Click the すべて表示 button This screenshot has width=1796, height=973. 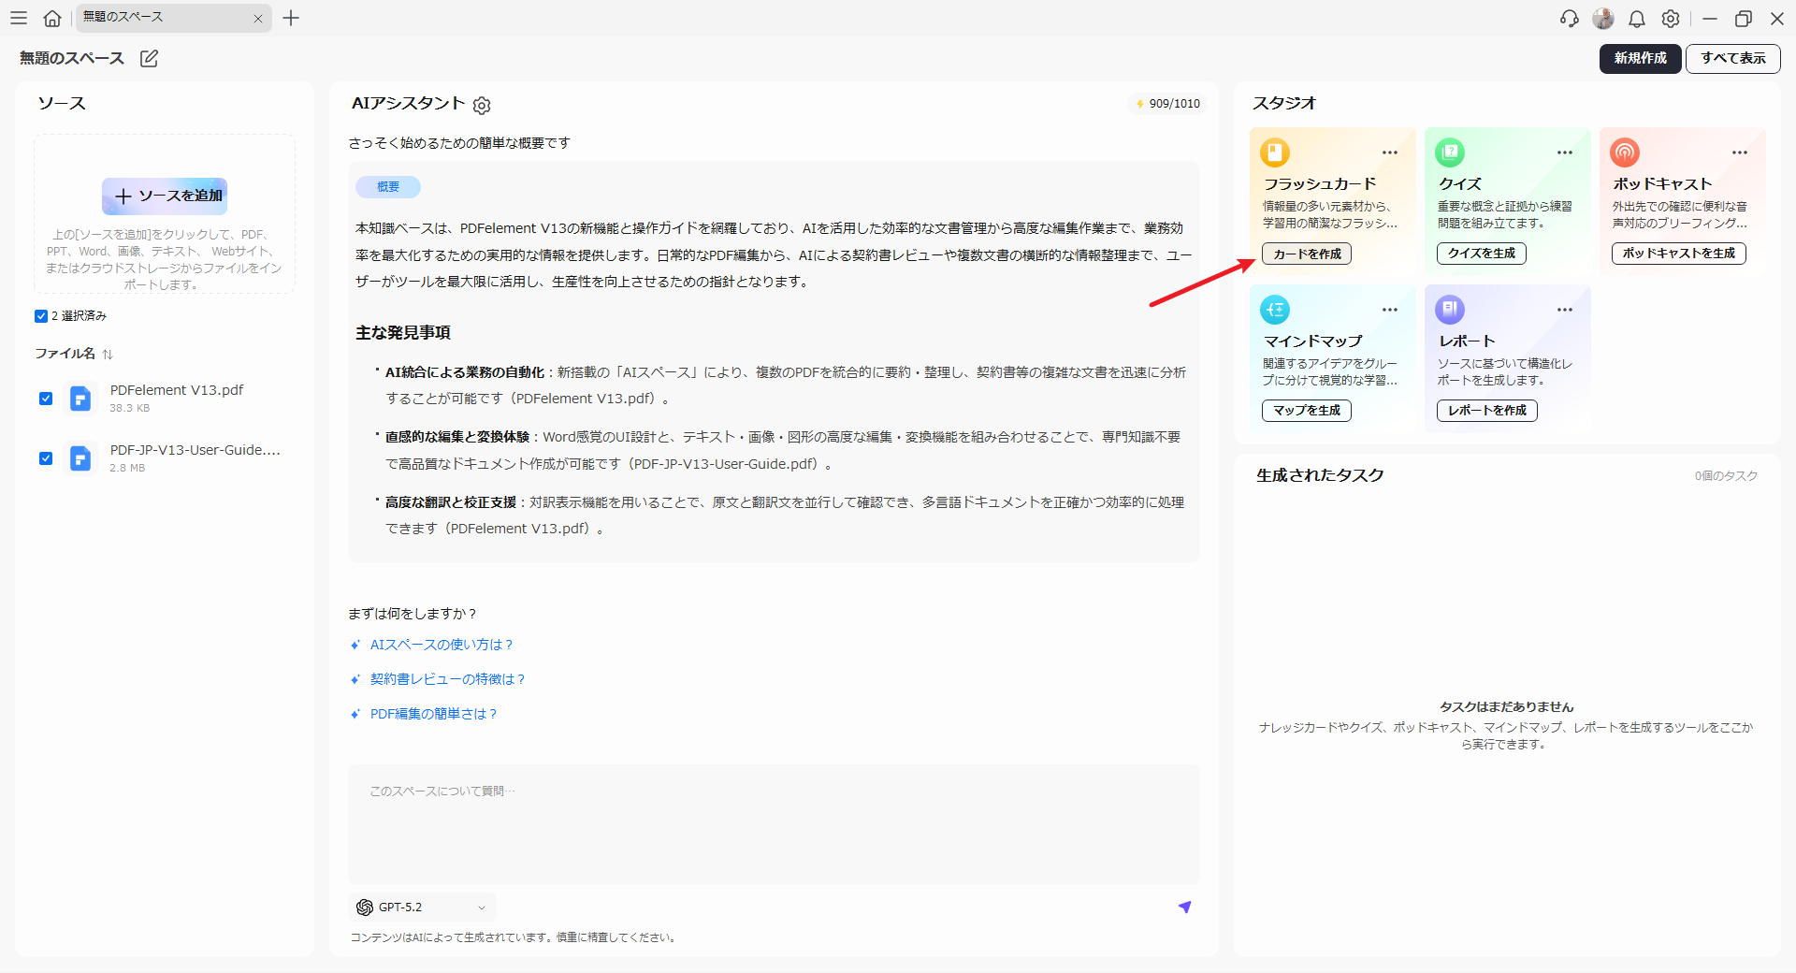[x=1733, y=58]
